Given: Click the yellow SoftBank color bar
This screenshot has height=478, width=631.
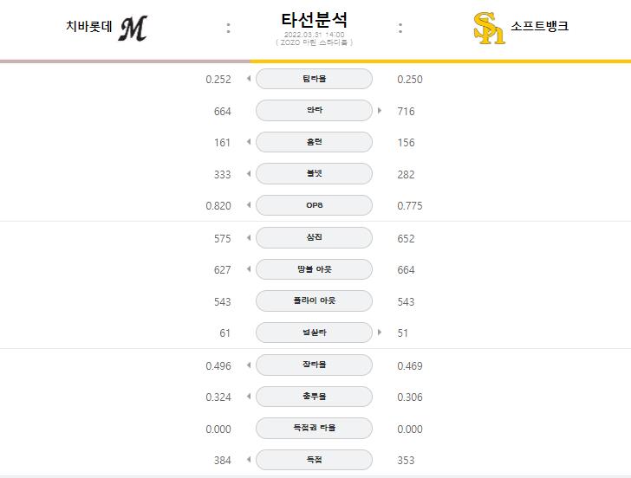Looking at the screenshot, I should [440, 61].
